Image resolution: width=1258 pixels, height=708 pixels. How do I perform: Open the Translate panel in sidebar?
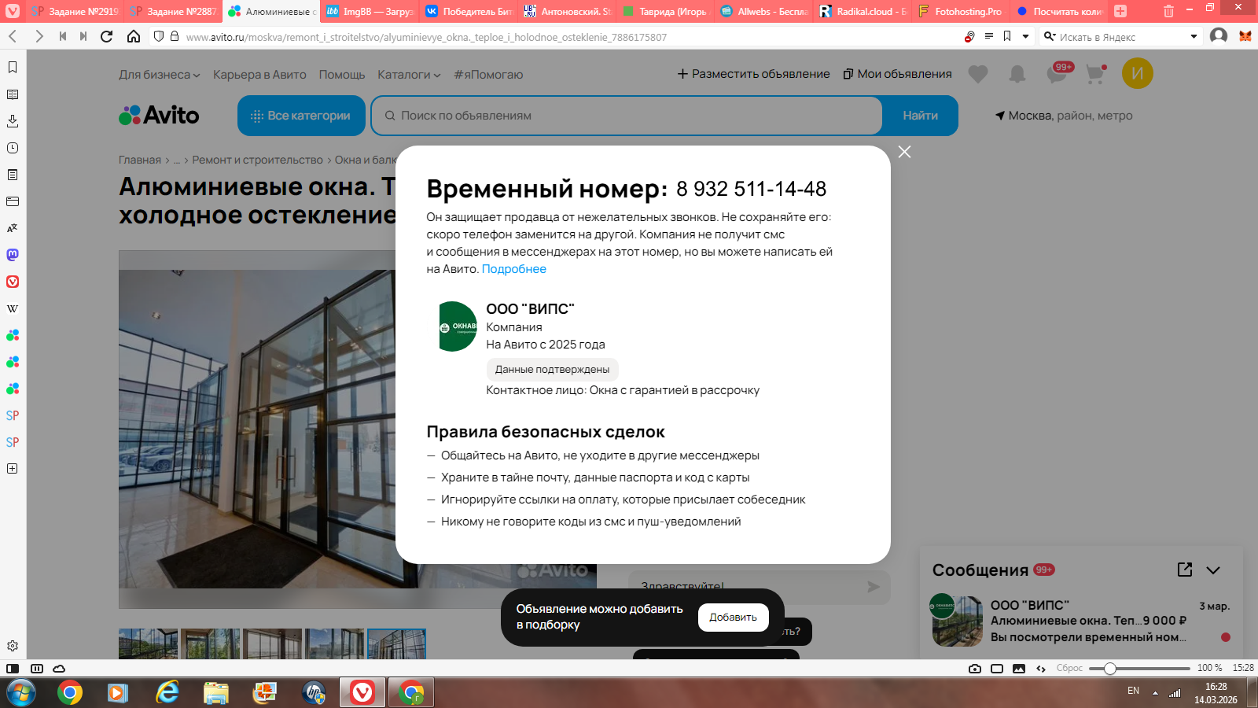click(x=13, y=228)
